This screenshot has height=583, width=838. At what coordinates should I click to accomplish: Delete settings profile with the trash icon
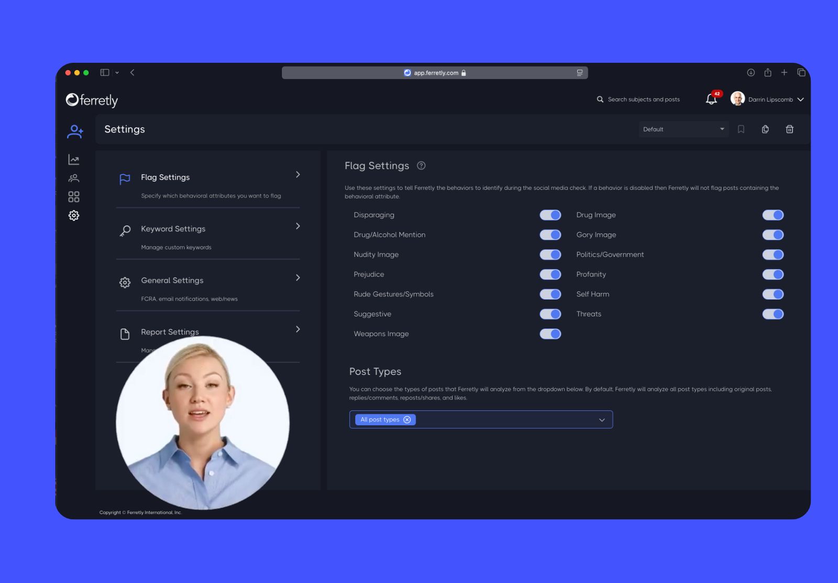[789, 129]
